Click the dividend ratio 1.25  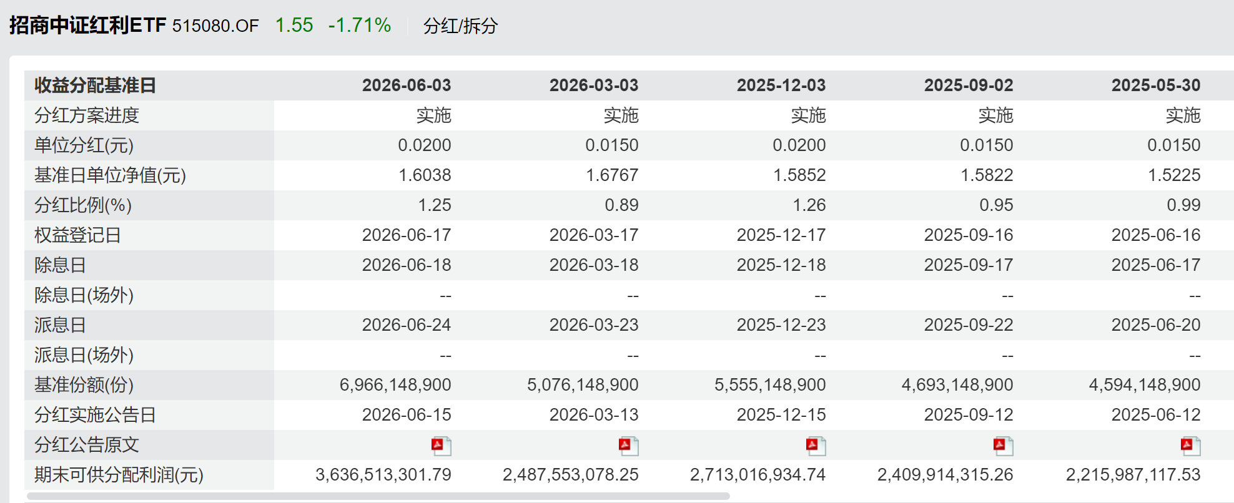click(435, 205)
